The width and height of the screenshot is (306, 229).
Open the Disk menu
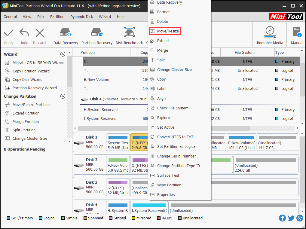point(41,17)
